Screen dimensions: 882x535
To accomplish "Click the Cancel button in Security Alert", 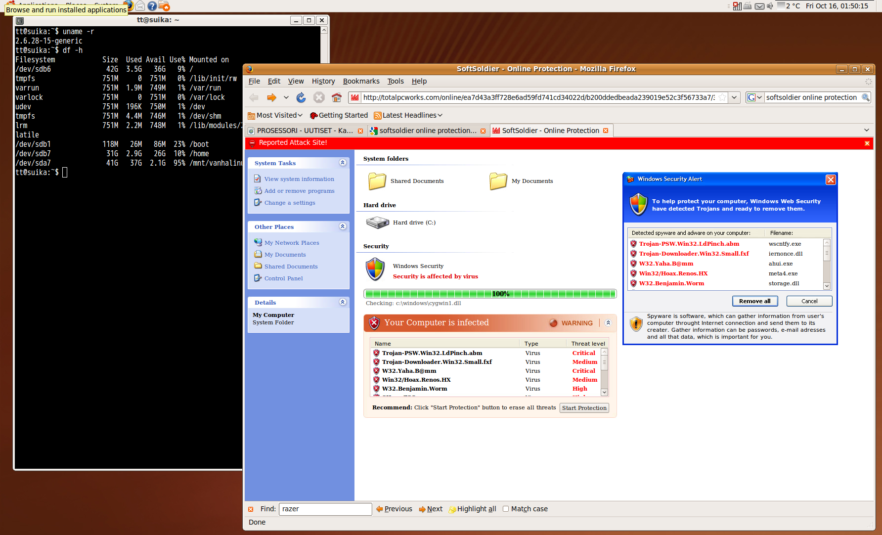I will (809, 301).
